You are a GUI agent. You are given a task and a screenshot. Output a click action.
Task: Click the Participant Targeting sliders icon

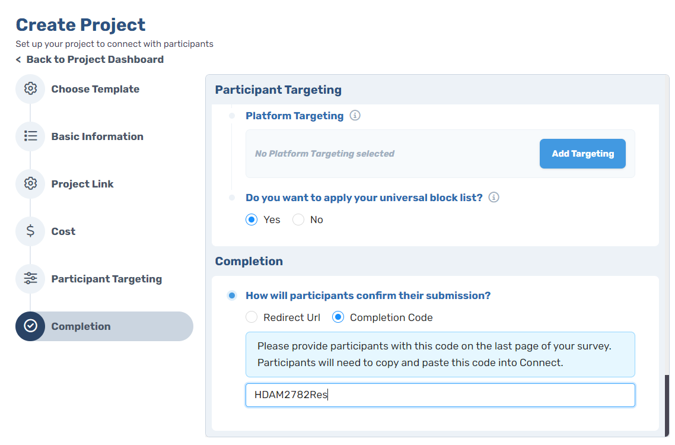pos(30,278)
